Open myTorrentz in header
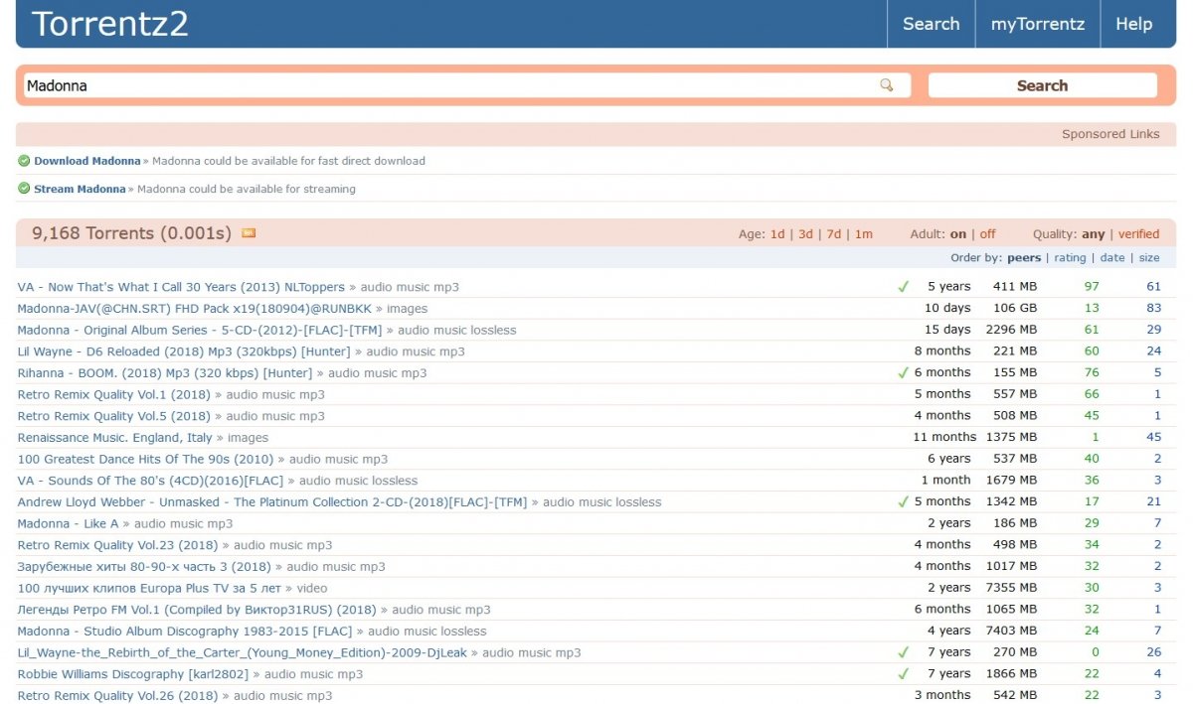This screenshot has height=704, width=1193. click(x=1038, y=24)
